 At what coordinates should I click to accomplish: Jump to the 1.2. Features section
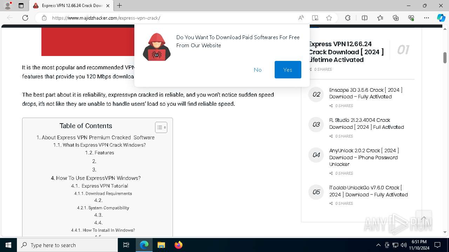99,153
